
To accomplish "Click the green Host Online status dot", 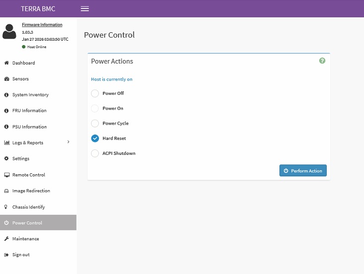I will click(x=23, y=47).
